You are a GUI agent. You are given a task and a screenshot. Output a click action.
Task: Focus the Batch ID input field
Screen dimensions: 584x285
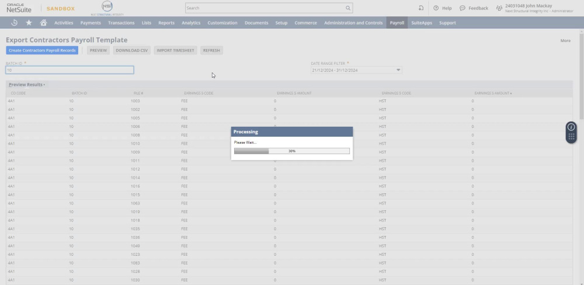[x=69, y=70]
